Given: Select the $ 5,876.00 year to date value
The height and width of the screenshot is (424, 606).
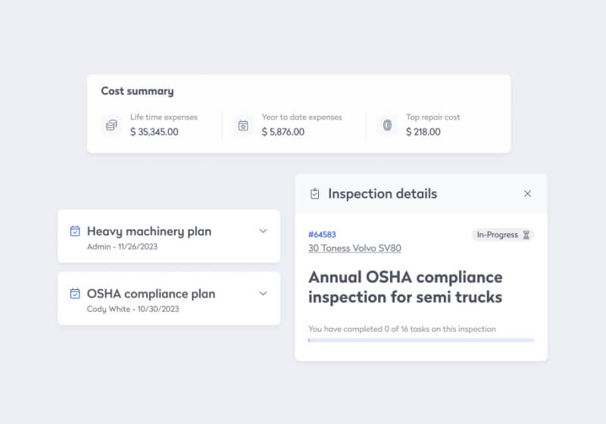Looking at the screenshot, I should pos(283,132).
